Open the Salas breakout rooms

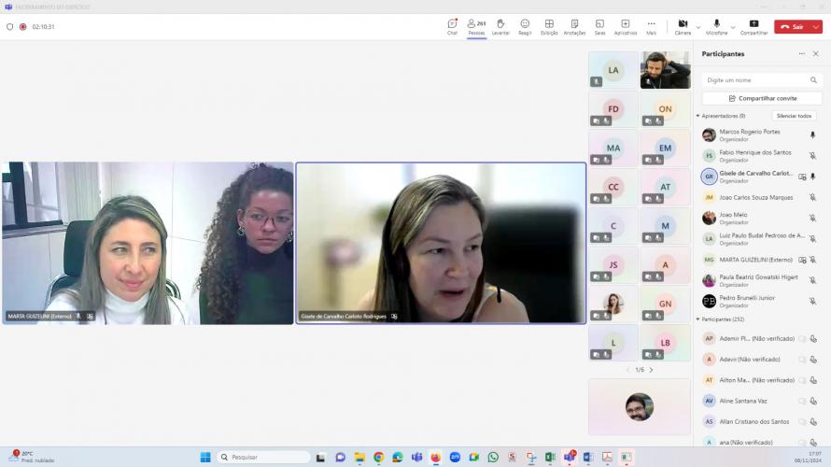click(x=599, y=26)
